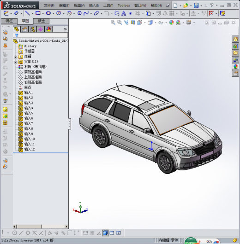Select the Circle sketch tool
Screen dimensions: 240x244
[x=59, y=13]
